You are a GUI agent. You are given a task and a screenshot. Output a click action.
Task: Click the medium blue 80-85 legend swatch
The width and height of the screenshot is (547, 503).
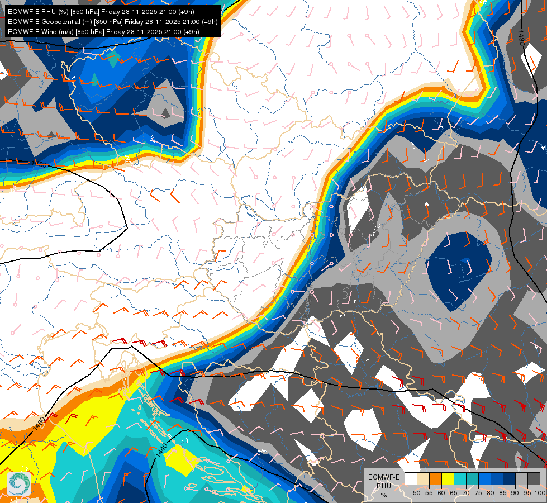tap(497, 478)
